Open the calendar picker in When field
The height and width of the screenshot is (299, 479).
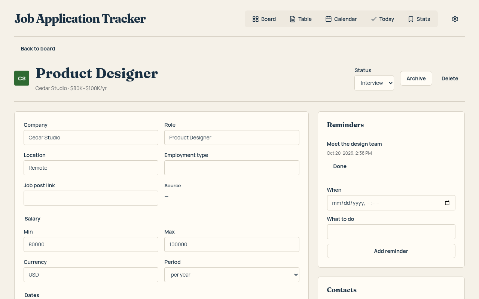click(447, 203)
